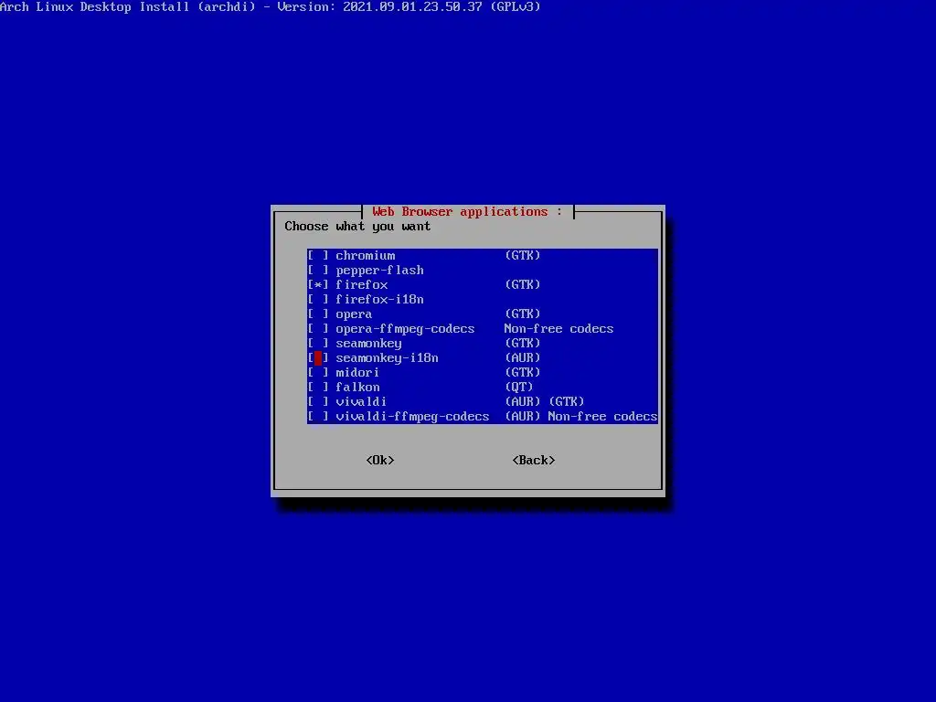Click the "vivaldi" label in the vivaldi (AUR) (GTK) row
Image resolution: width=936 pixels, height=702 pixels.
361,402
